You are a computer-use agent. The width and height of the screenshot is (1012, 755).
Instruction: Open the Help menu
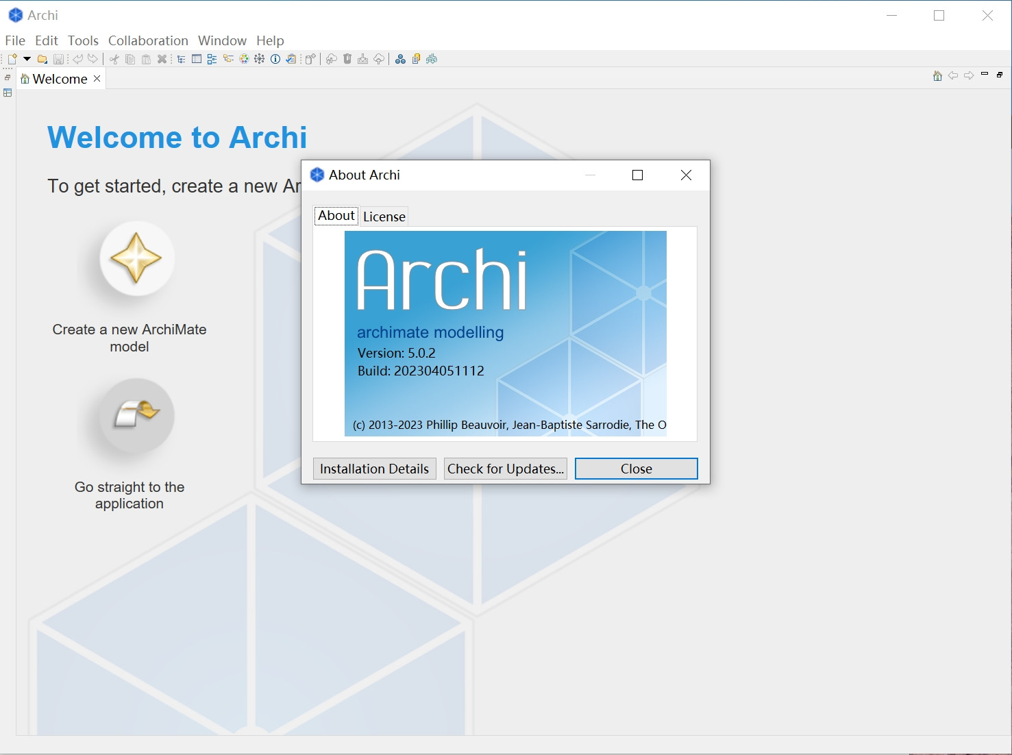(270, 40)
